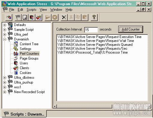The height and width of the screenshot is (118, 153).
Task: Click the Collection Interval input field
Action: coord(91,30)
